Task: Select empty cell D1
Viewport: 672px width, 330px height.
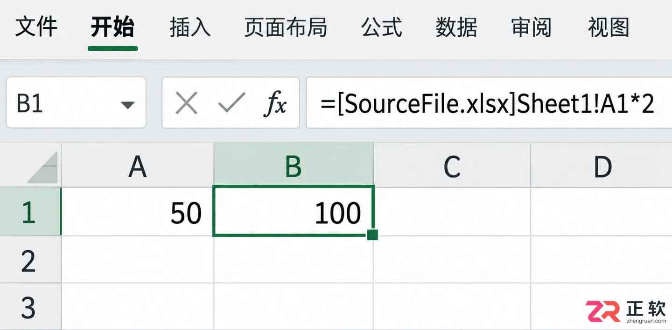Action: point(602,211)
